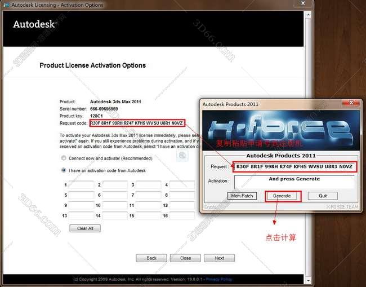
Task: Click activation code field 12
Action: (182, 205)
